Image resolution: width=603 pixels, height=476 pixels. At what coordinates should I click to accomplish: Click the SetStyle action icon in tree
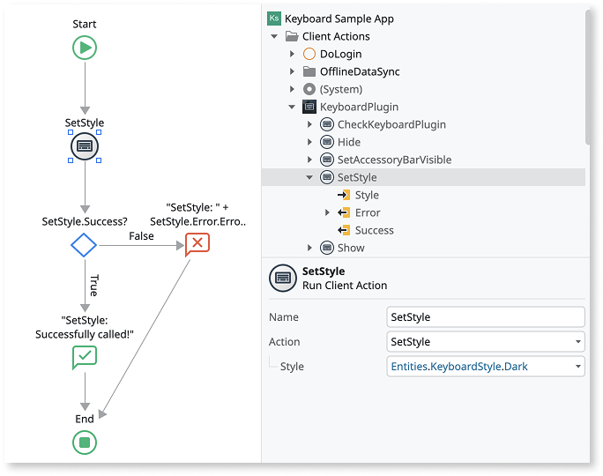tap(327, 177)
